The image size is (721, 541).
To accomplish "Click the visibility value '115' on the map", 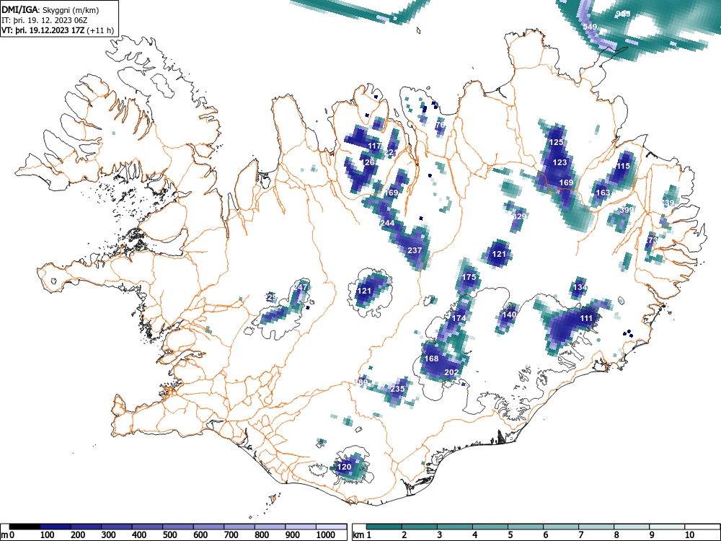I will point(623,166).
